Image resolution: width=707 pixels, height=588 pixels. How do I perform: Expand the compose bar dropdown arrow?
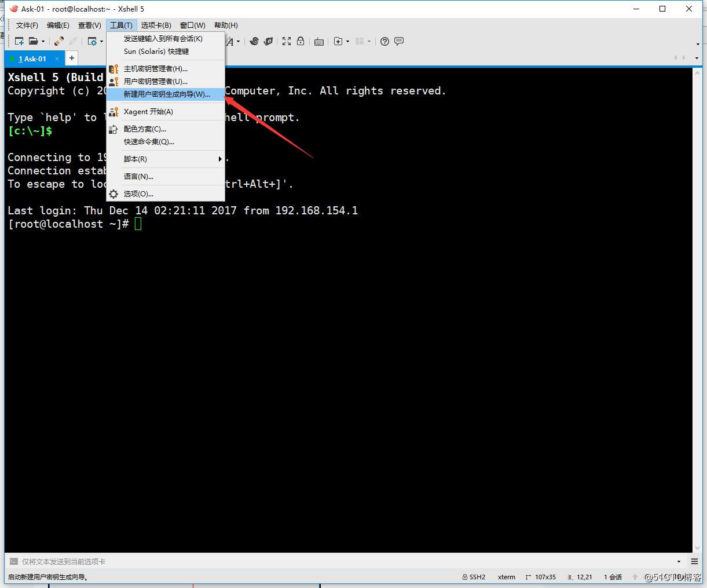679,561
